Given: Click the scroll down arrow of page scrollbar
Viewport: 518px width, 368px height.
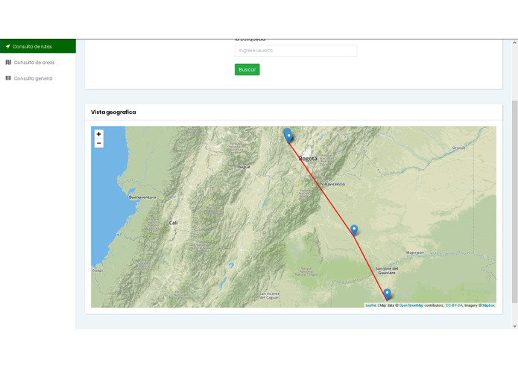Looking at the screenshot, I should click(x=515, y=326).
